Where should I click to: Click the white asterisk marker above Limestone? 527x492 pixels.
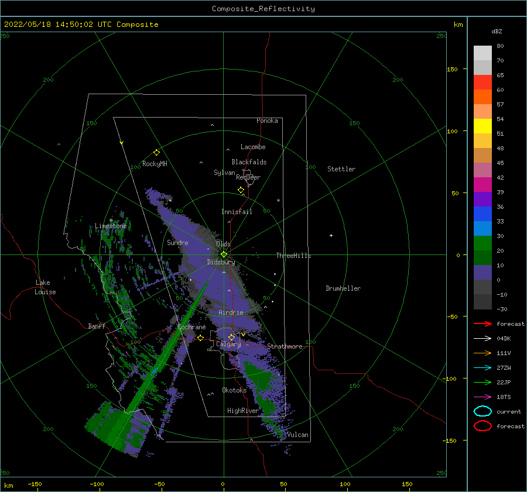tap(111, 221)
